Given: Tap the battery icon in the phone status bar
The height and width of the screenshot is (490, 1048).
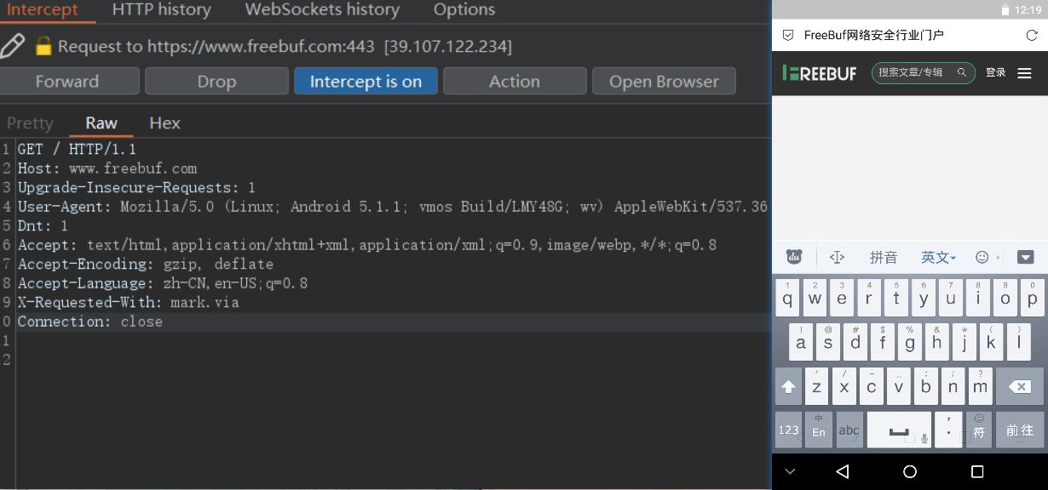Looking at the screenshot, I should click(1006, 10).
